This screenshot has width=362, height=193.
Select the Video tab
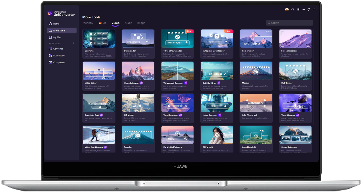pos(116,23)
